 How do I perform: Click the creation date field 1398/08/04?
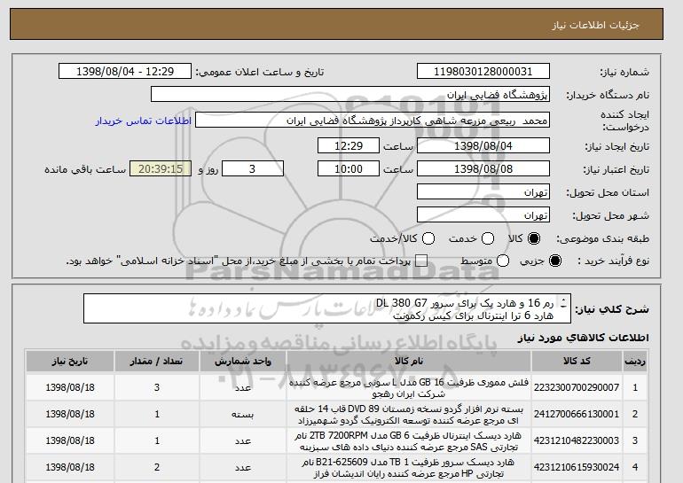(x=483, y=145)
